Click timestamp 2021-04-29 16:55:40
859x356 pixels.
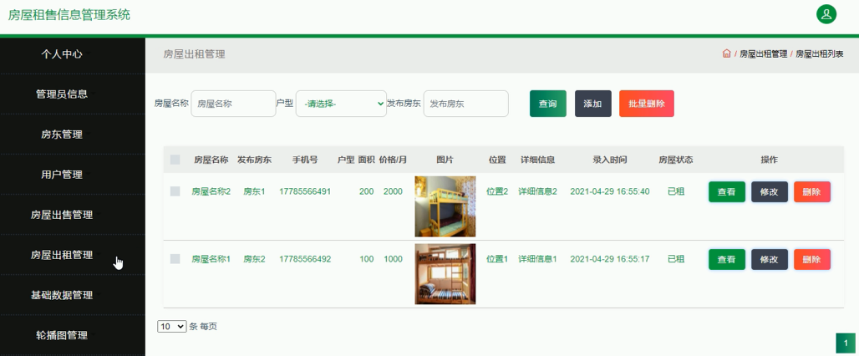pos(610,191)
